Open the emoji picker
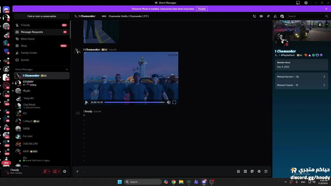 pos(259,171)
